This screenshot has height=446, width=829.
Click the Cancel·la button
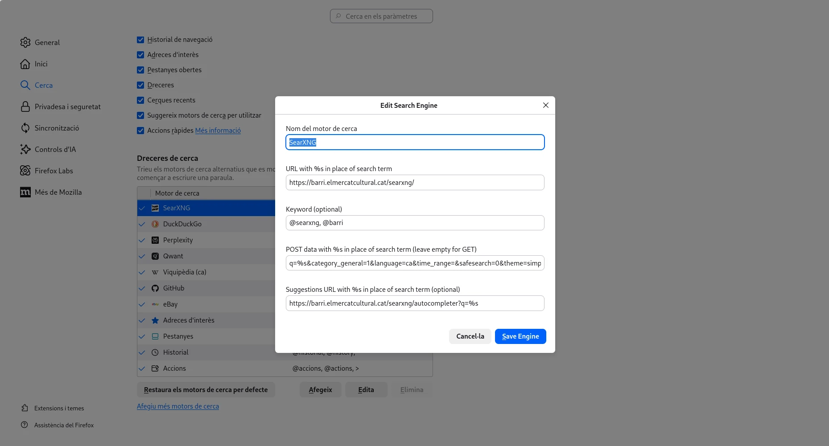coord(470,336)
